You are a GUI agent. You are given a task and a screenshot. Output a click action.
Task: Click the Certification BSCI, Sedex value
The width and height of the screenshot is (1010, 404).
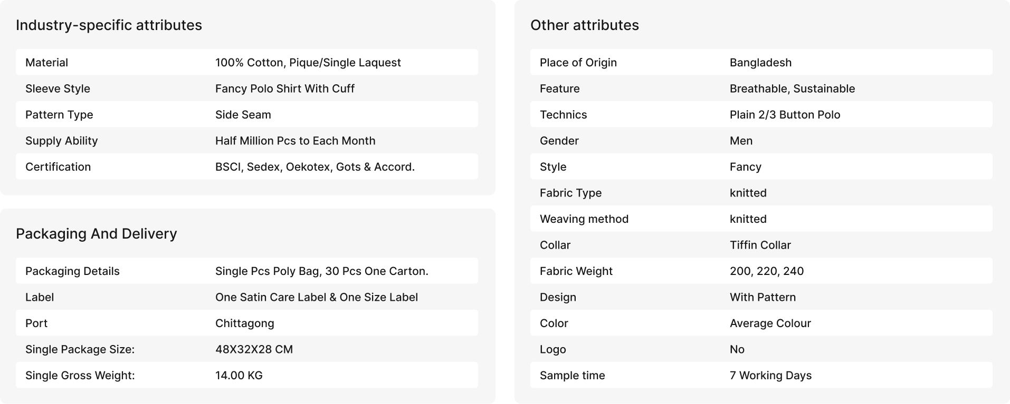click(x=315, y=167)
